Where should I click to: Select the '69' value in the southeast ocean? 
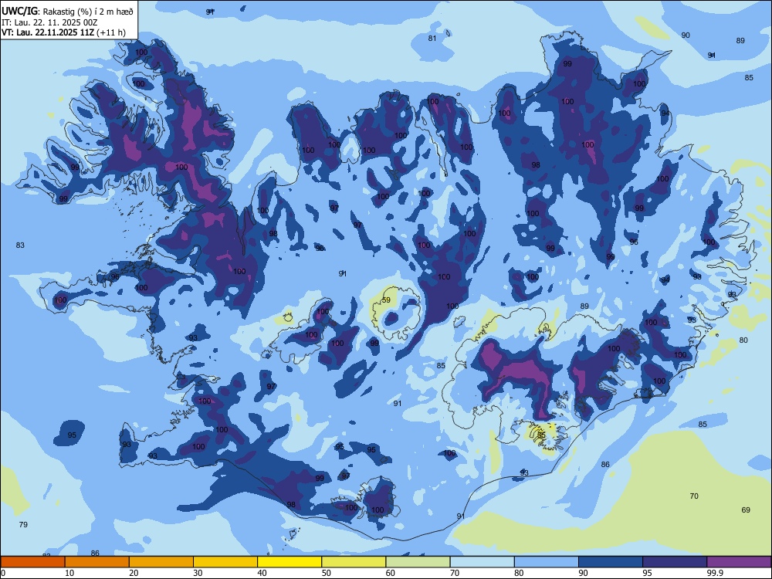pyautogui.click(x=746, y=510)
